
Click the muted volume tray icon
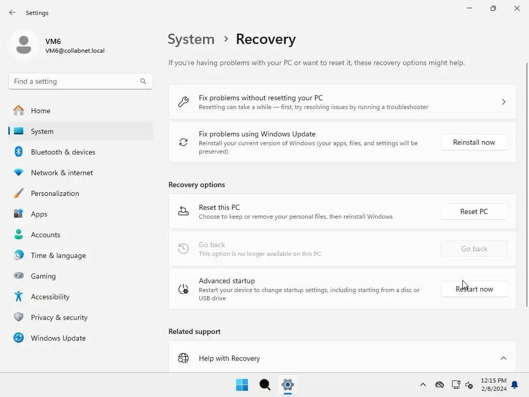469,385
